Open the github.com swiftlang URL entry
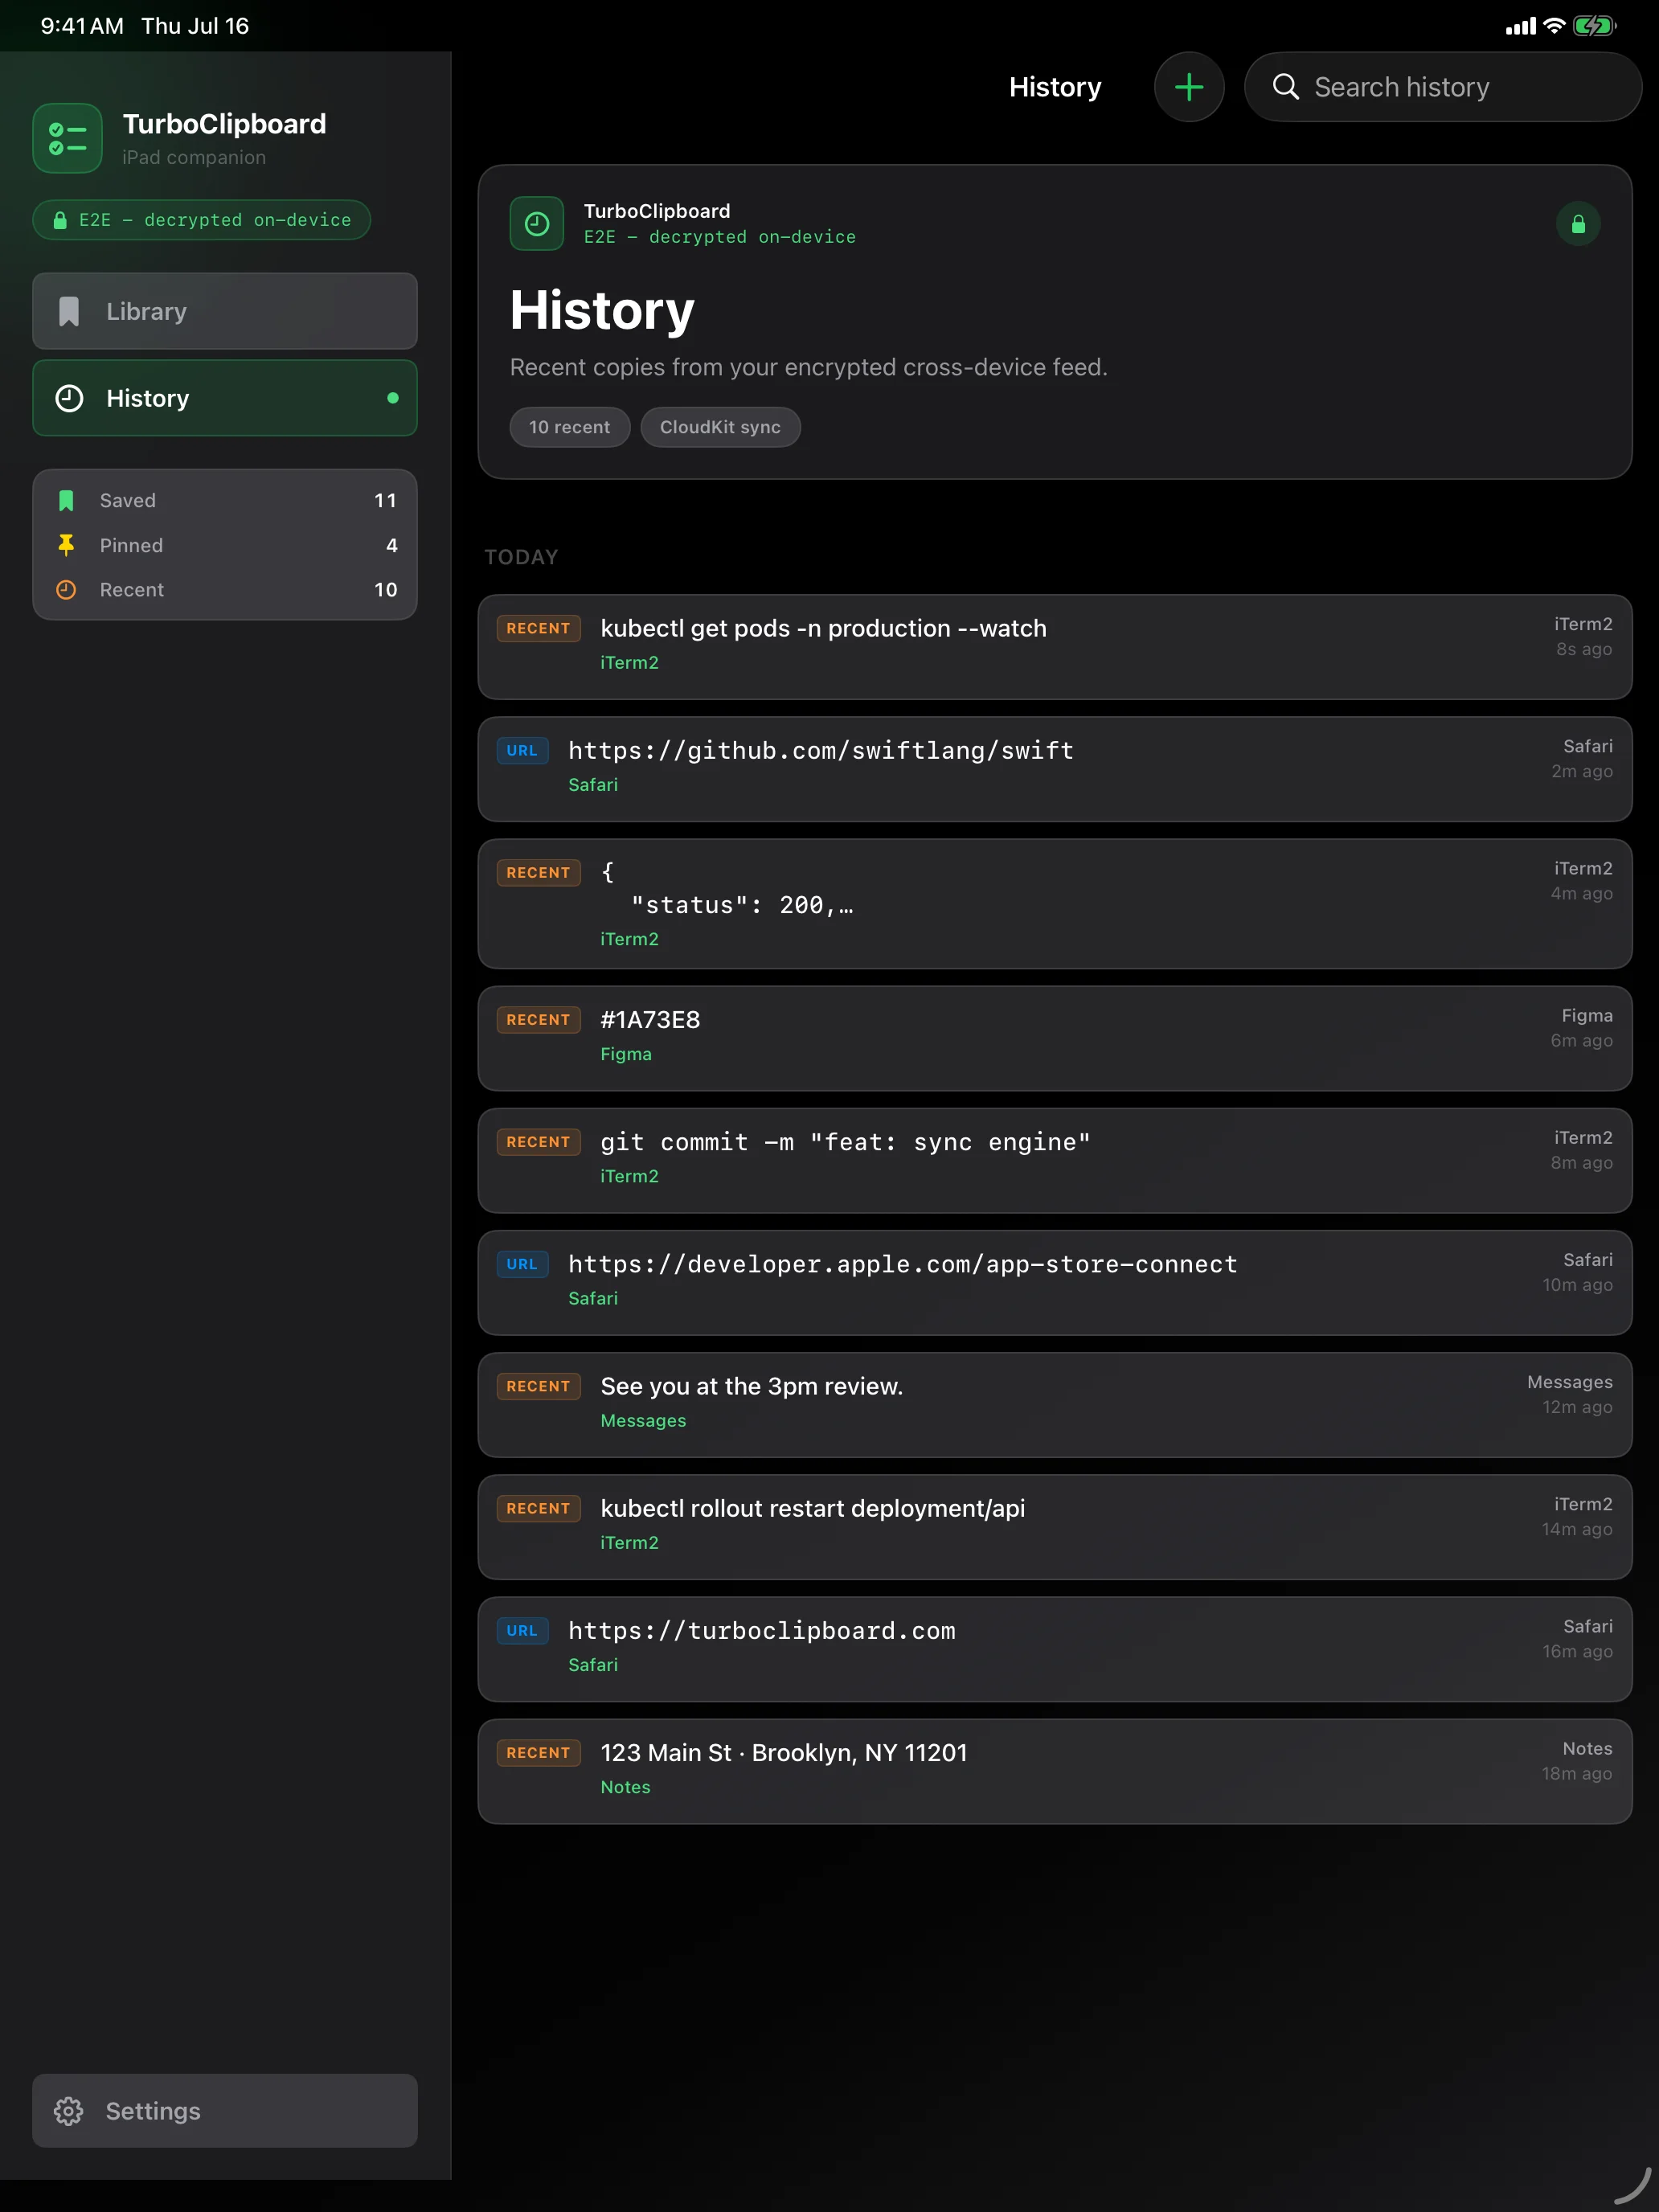 click(1055, 769)
